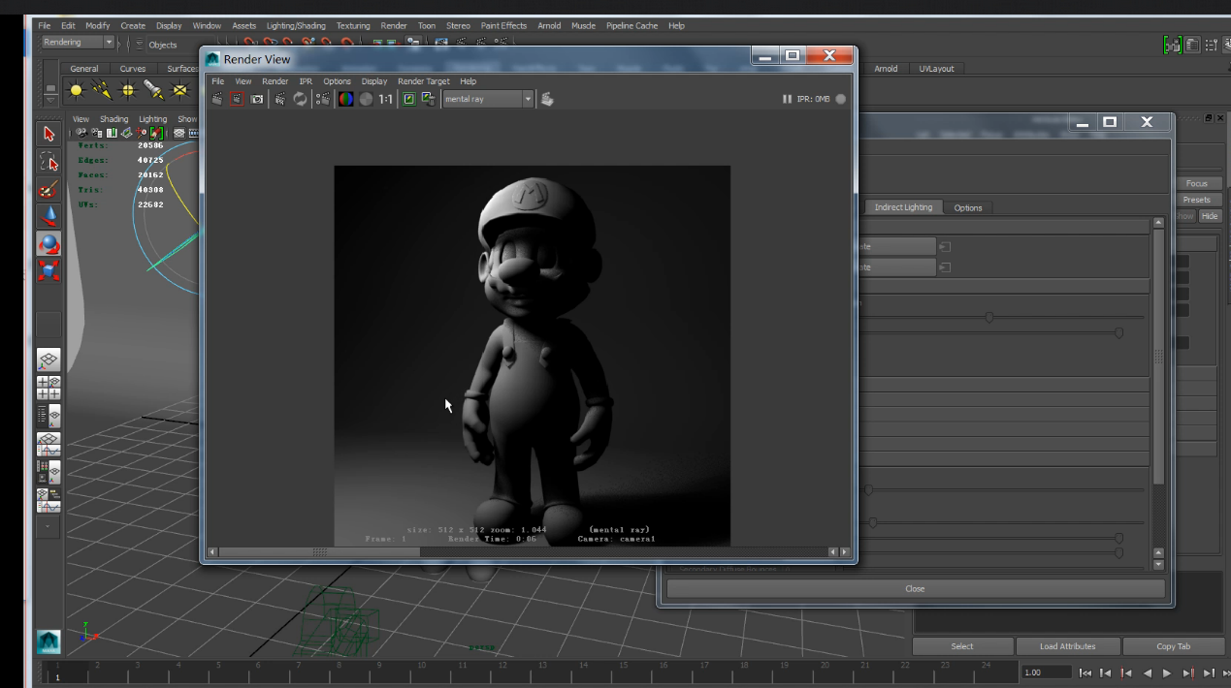Toggle the alpha channel display icon
Image resolution: width=1231 pixels, height=688 pixels.
click(366, 99)
